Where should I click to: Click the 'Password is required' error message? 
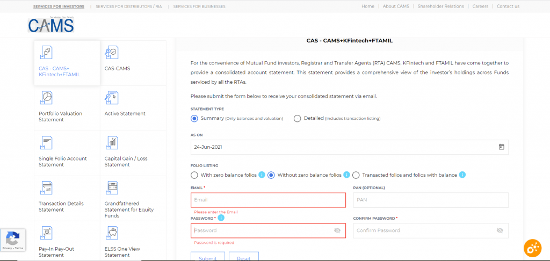[214, 243]
